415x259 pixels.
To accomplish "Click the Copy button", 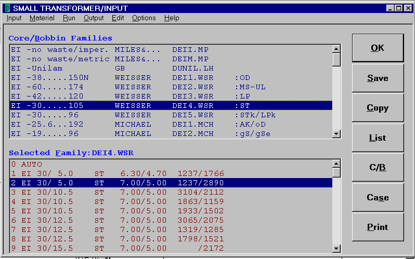I will (378, 108).
